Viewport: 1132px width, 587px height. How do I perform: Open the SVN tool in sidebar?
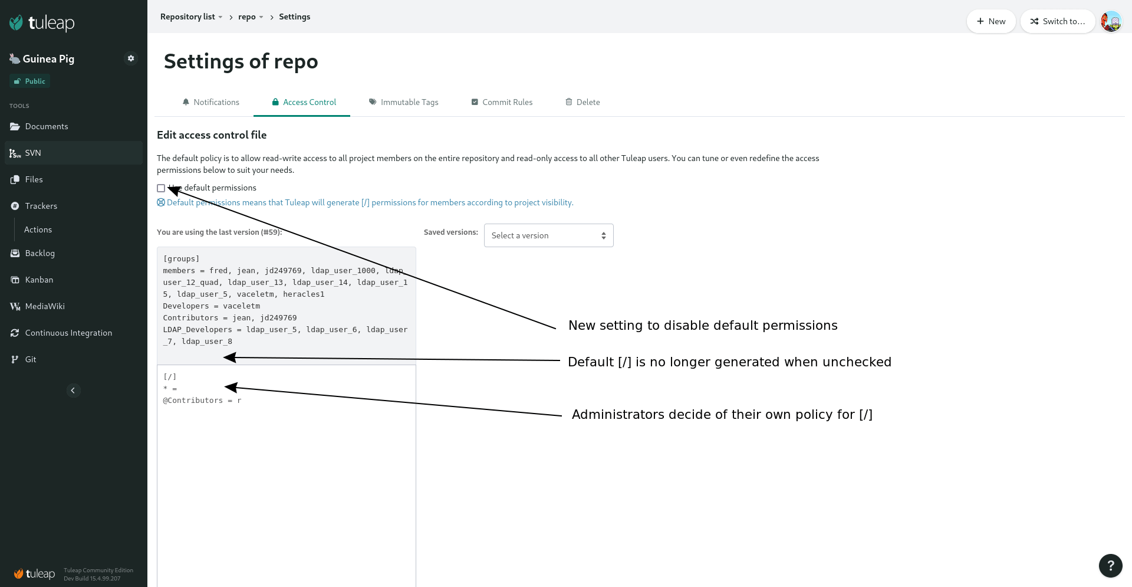pyautogui.click(x=74, y=153)
